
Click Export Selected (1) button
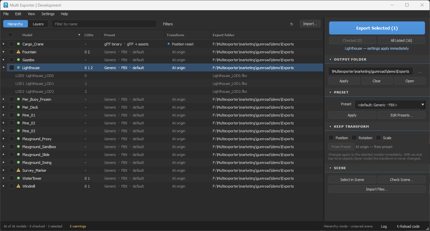tap(377, 28)
